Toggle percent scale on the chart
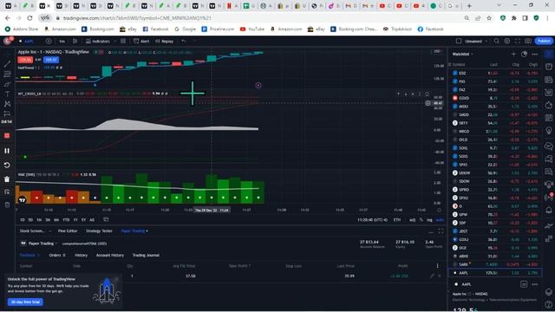The image size is (555, 312). (421, 220)
